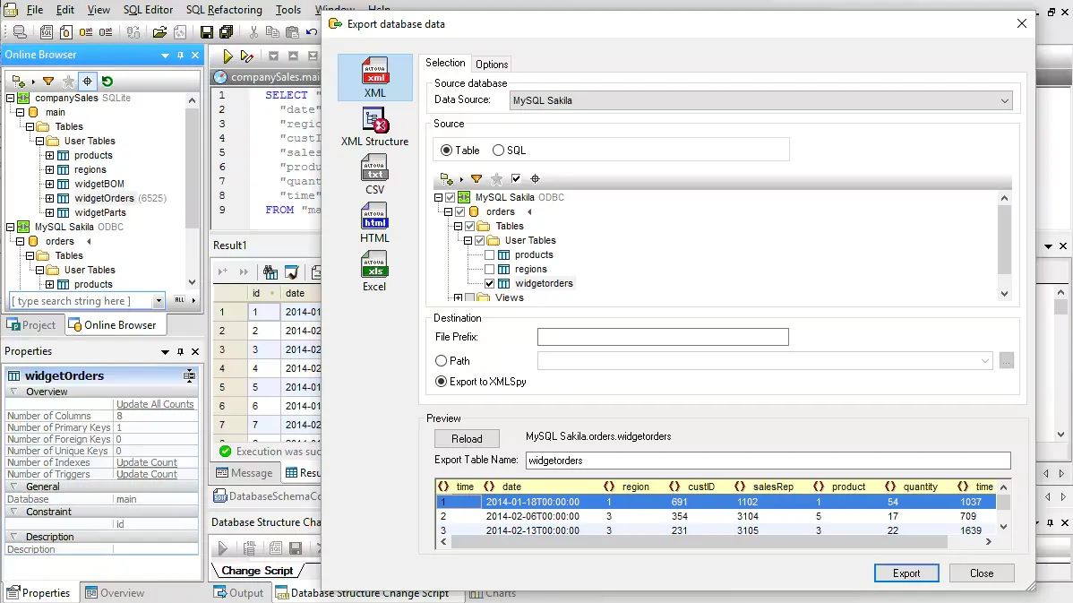The height and width of the screenshot is (603, 1073).
Task: Click the Update All Counts link
Action: pos(155,404)
